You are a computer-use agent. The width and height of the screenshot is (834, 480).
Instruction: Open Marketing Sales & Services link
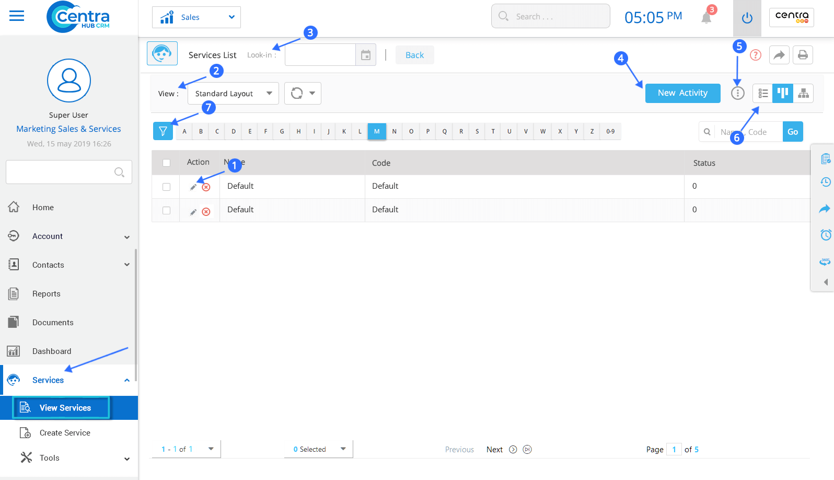coord(68,129)
